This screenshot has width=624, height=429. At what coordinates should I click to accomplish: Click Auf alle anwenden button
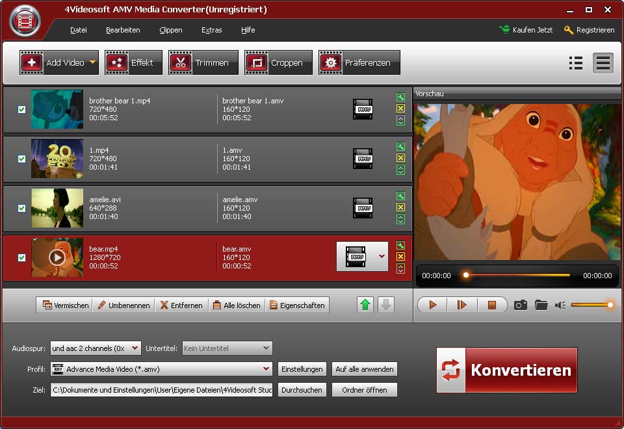click(x=365, y=369)
